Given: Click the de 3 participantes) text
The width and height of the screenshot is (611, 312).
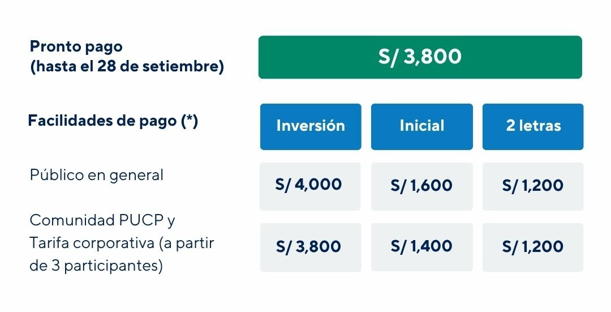Looking at the screenshot, I should [x=96, y=266].
